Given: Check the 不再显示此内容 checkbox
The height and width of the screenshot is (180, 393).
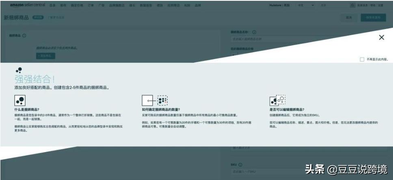Looking at the screenshot, I should [362, 59].
